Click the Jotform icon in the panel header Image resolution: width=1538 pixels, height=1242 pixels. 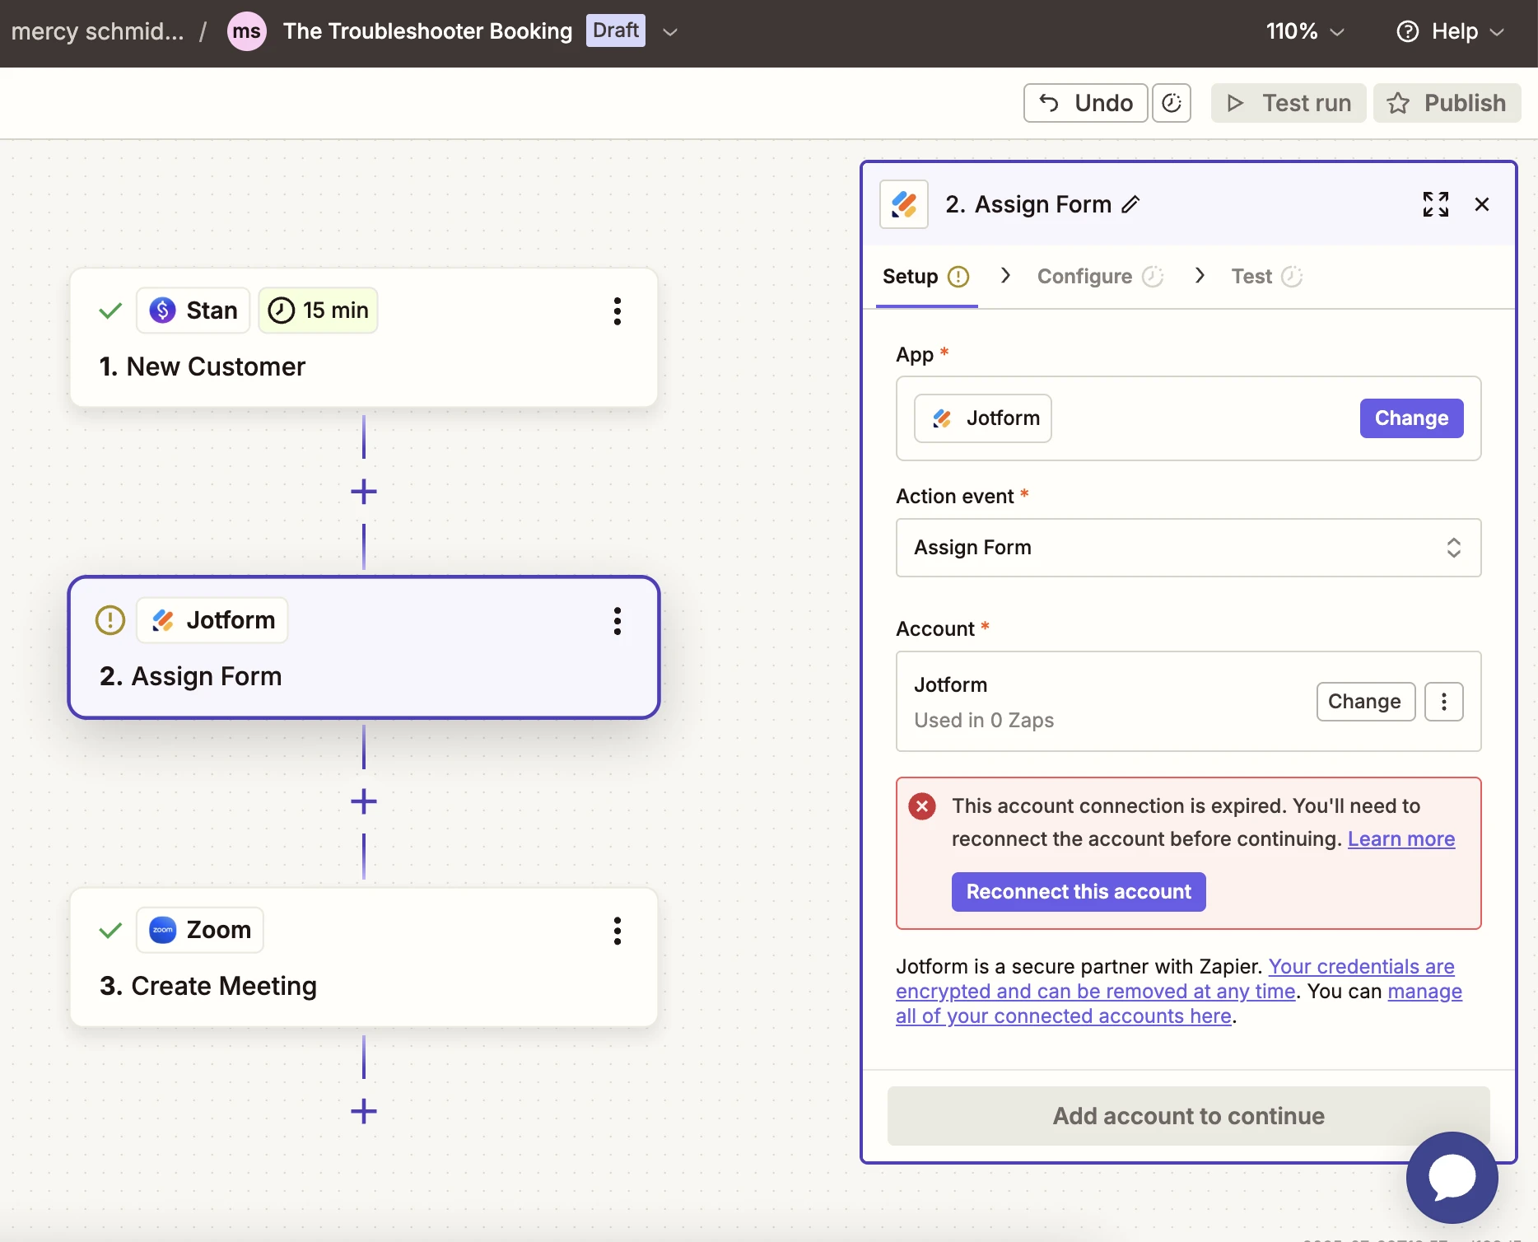pos(903,204)
